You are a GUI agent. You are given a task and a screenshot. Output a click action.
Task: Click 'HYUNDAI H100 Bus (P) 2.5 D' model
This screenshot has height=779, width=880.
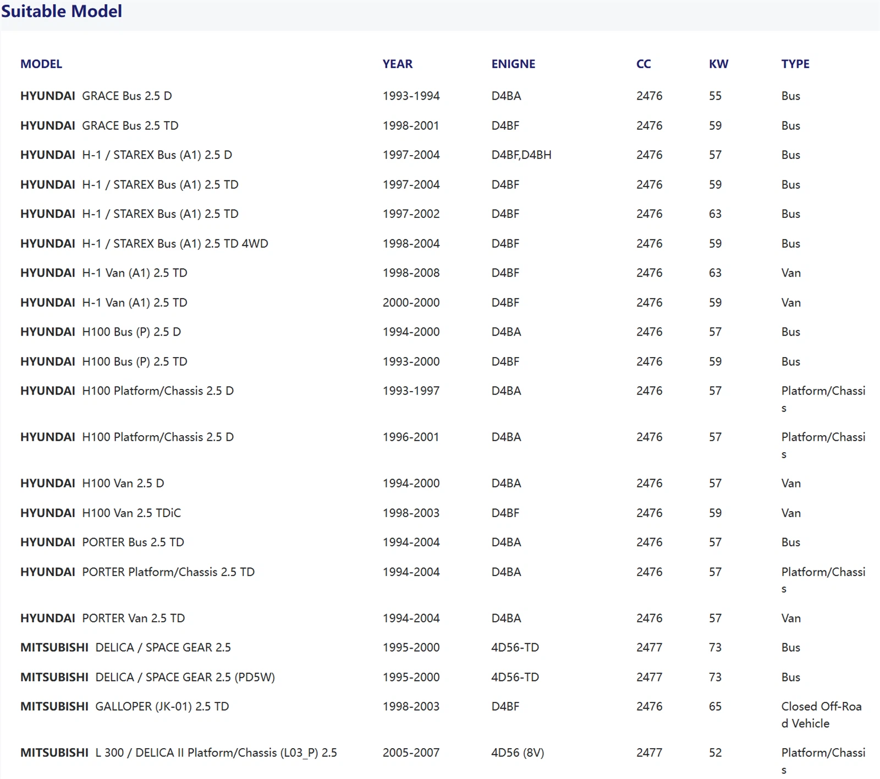pos(101,332)
